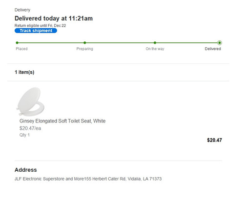Click the Track shipment button
Image resolution: width=244 pixels, height=202 pixels.
coord(36,31)
